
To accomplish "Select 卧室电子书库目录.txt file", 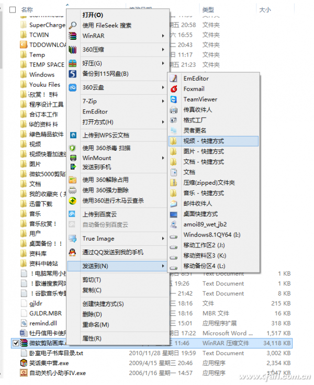I will point(56,353).
